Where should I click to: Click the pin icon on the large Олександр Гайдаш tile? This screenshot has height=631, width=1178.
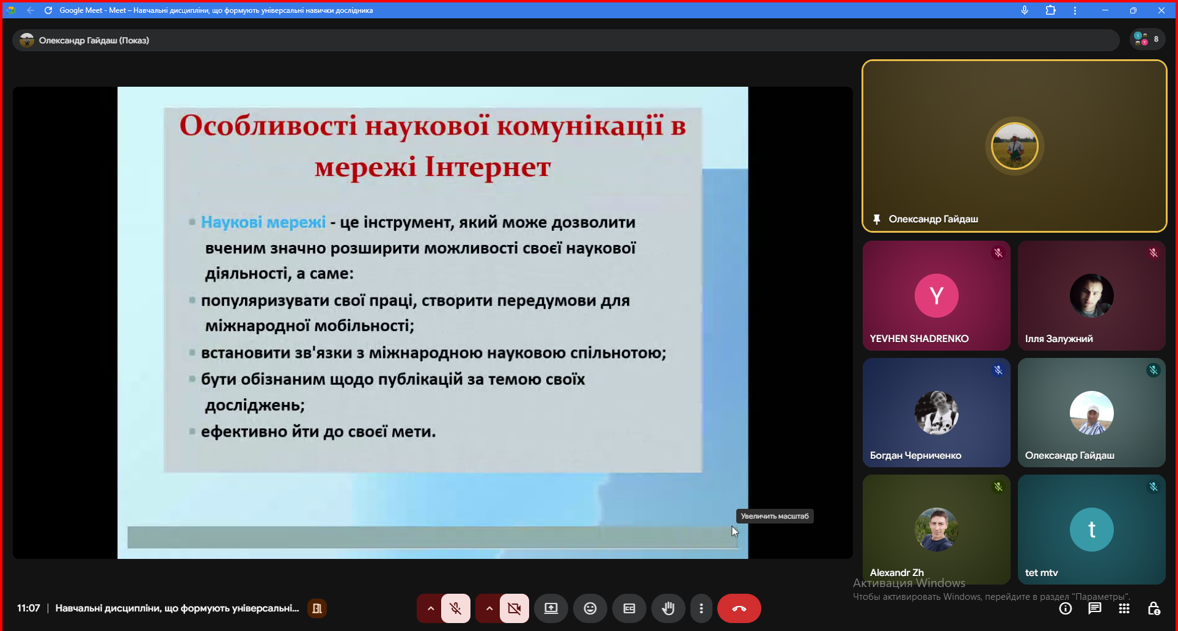point(877,219)
